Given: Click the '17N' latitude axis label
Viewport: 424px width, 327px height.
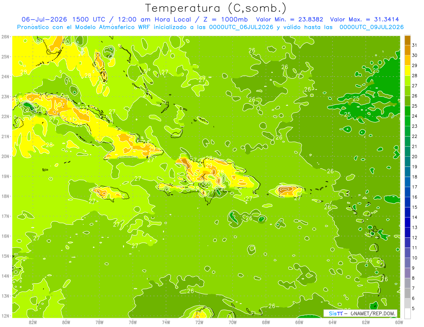Looking at the screenshot, I should point(5,216).
